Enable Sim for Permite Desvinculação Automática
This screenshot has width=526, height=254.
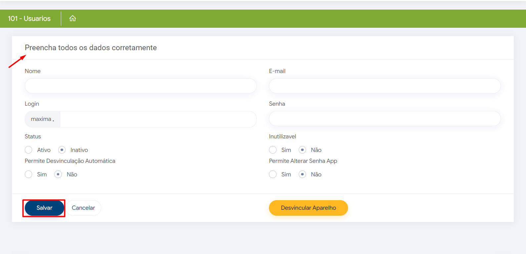click(29, 174)
